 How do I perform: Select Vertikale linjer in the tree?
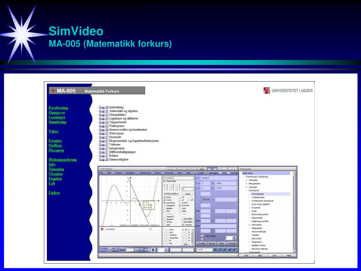tap(258, 198)
